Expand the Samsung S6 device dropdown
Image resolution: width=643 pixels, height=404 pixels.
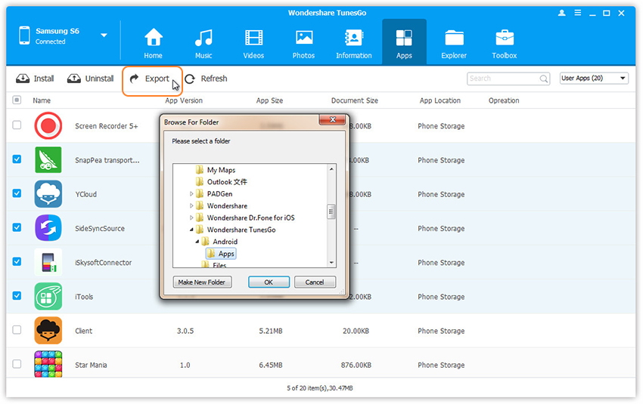click(104, 35)
